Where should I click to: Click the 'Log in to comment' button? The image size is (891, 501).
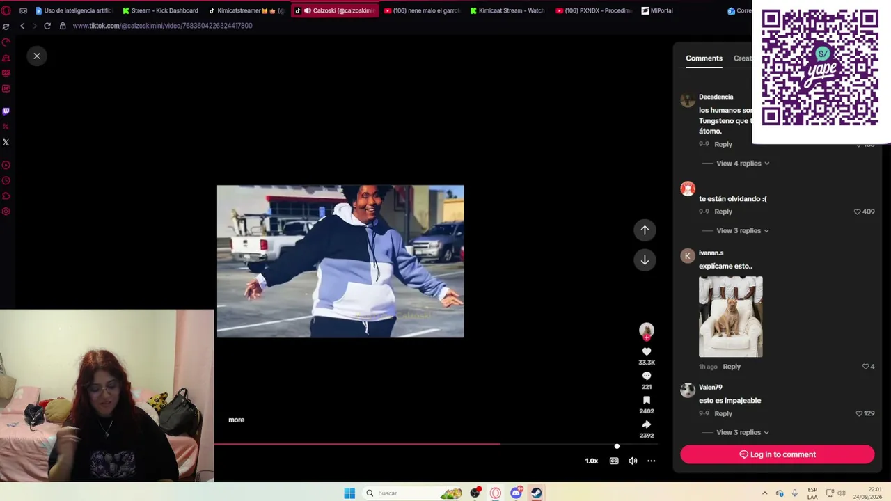pyautogui.click(x=777, y=454)
